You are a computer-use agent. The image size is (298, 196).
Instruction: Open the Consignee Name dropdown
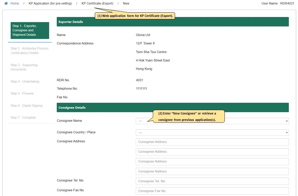(x=212, y=121)
